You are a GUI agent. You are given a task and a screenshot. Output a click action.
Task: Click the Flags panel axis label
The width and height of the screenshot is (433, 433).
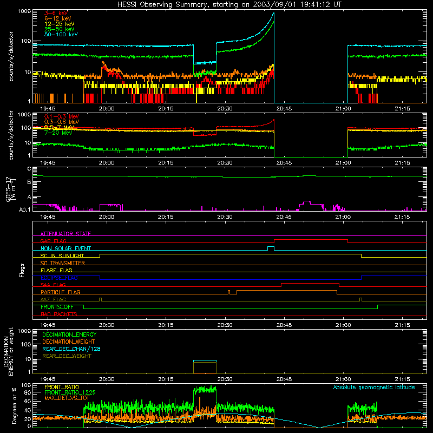pos(22,270)
